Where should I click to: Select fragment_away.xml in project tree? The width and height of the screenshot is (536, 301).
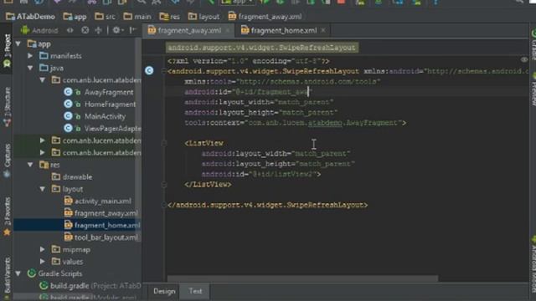[x=106, y=213]
